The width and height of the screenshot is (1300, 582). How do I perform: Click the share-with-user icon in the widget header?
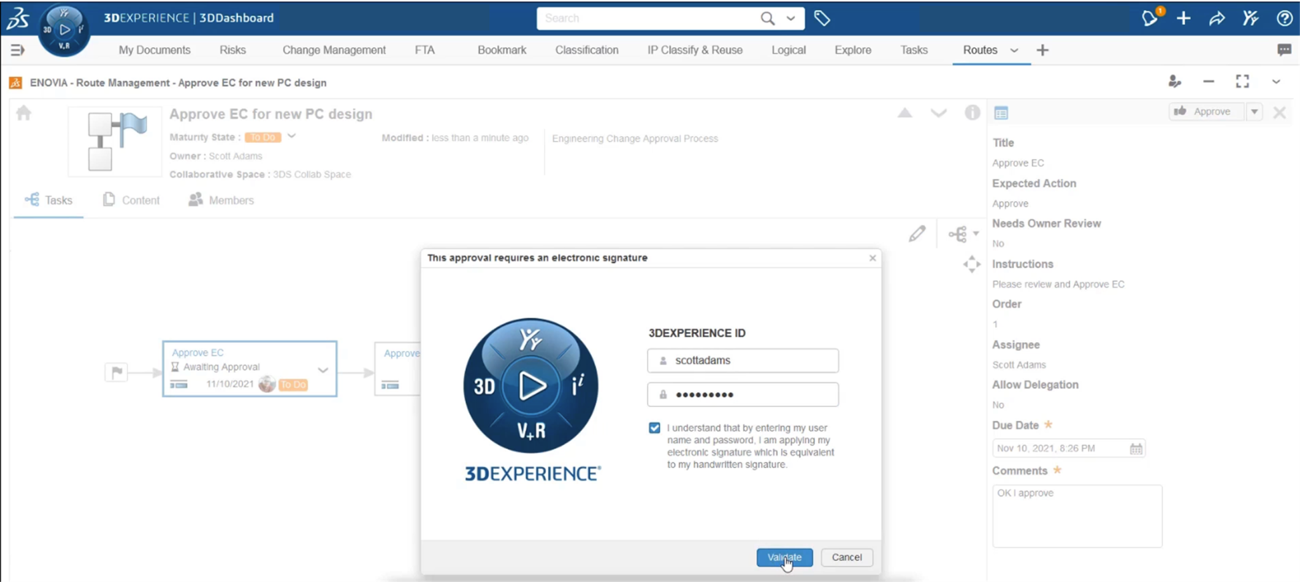click(x=1175, y=82)
